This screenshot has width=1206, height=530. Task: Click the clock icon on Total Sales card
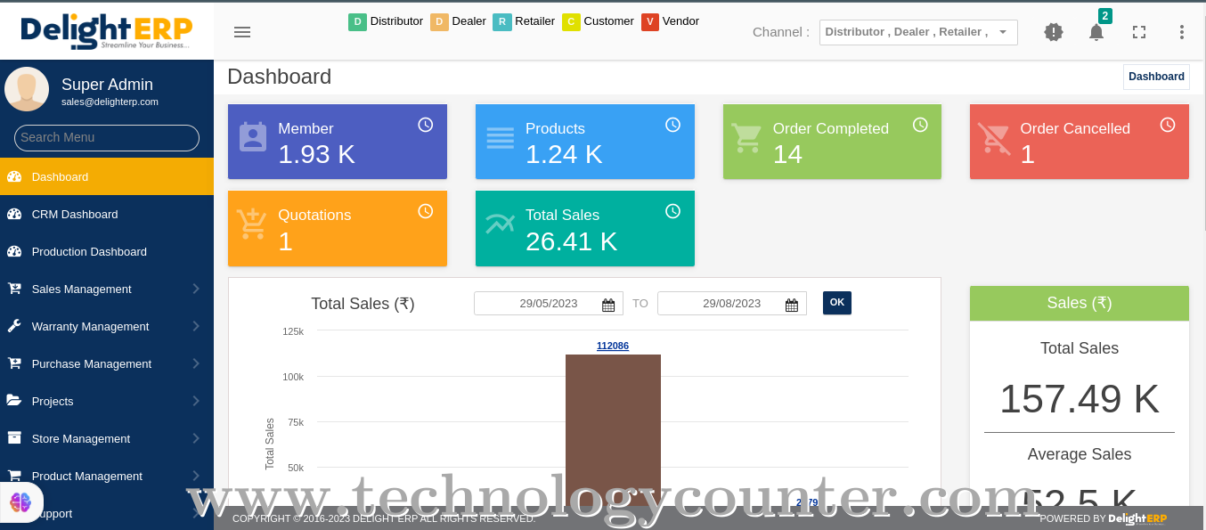[x=673, y=211]
